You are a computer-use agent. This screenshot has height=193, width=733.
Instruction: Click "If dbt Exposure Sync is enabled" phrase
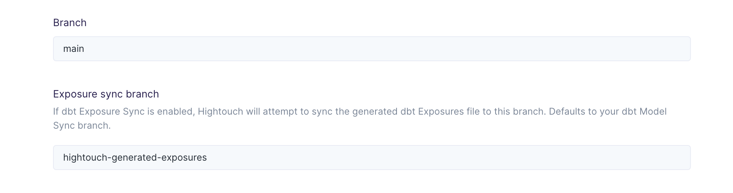124,112
